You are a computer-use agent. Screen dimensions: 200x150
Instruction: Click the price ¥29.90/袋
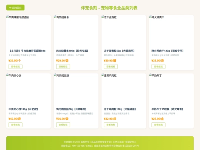(x=62, y=61)
